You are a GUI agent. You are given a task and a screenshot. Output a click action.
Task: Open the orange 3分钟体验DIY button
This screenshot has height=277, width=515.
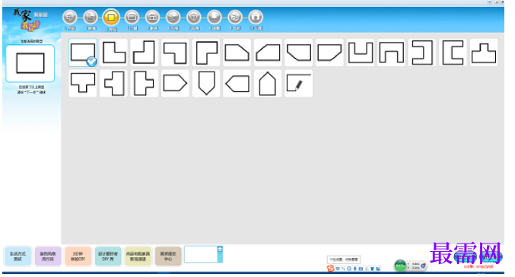tap(78, 256)
